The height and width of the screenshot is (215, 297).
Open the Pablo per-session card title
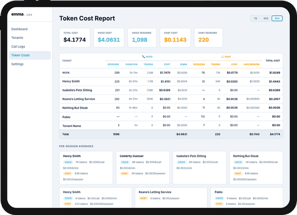(219, 192)
